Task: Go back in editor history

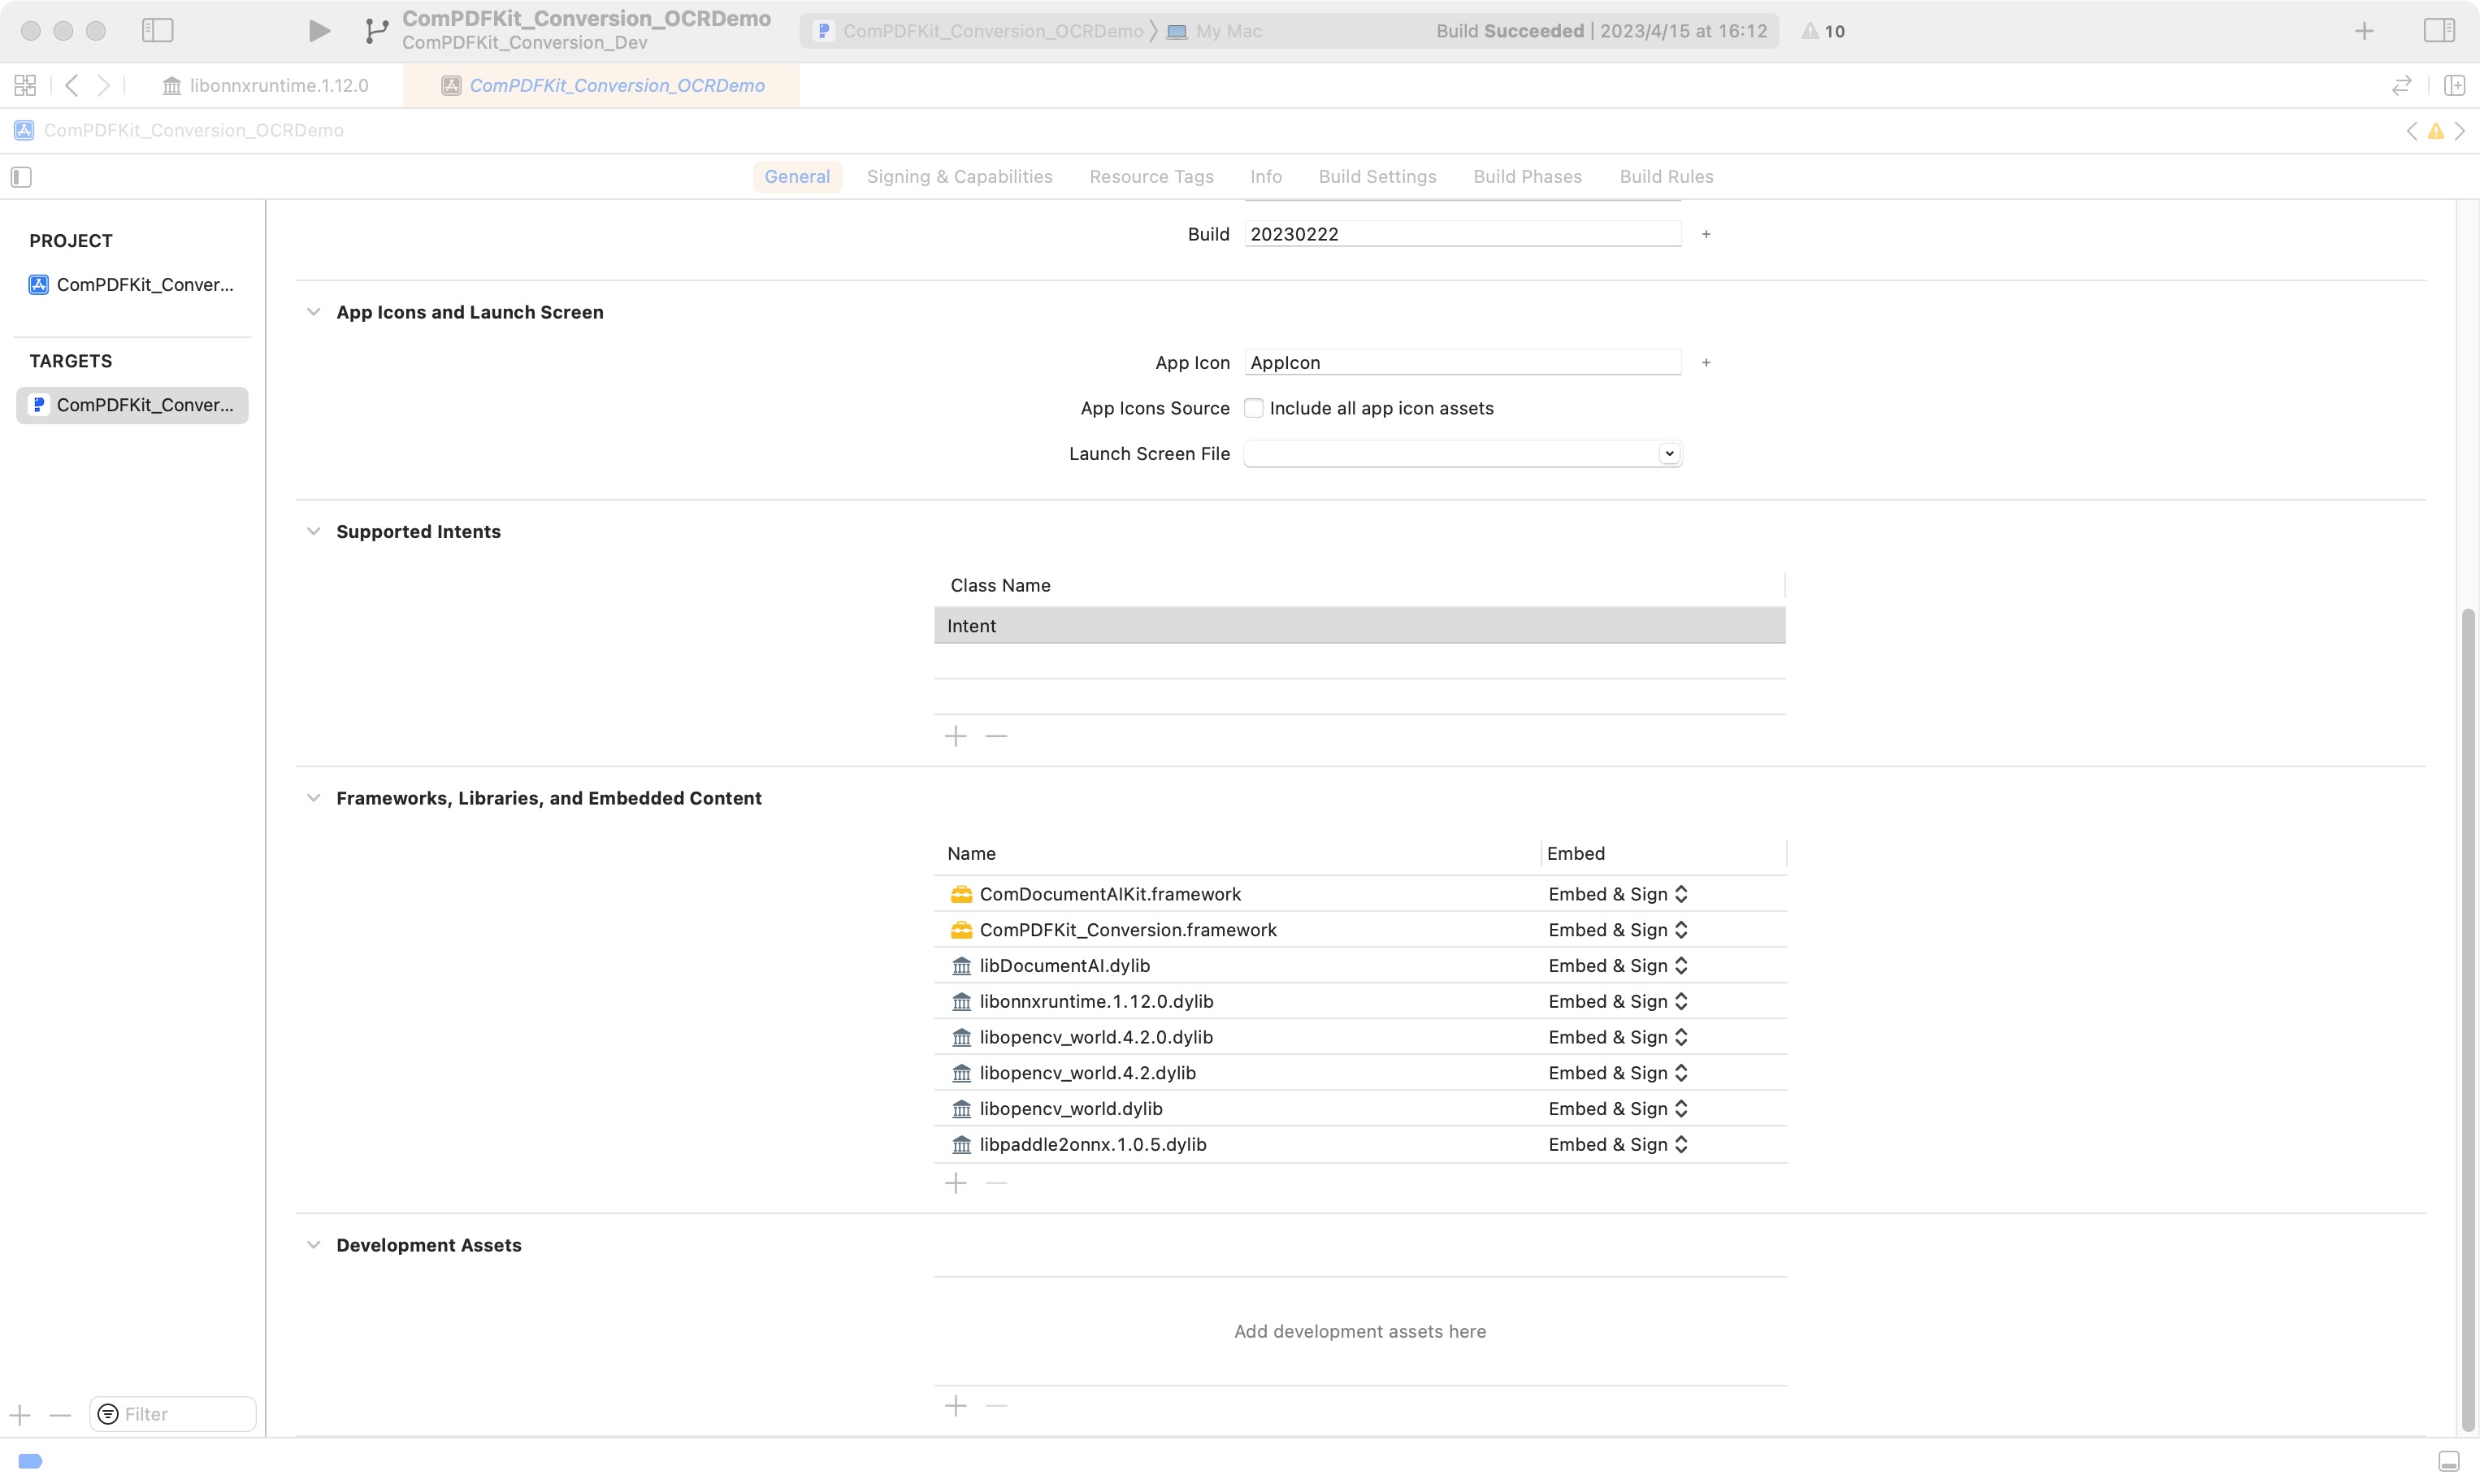Action: (x=72, y=86)
